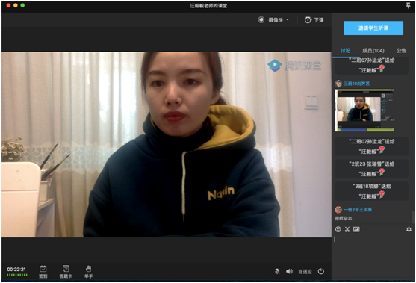416x283 pixels.
Task: Switch to the 成员(104) tab
Action: pyautogui.click(x=373, y=50)
